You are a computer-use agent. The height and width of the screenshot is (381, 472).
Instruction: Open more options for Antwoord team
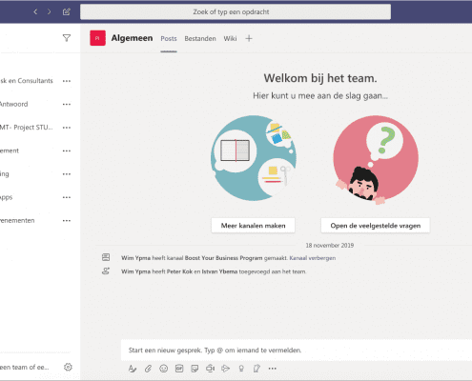coord(67,104)
